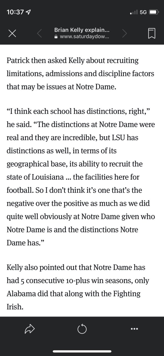Image resolution: width=164 pixels, height=356 pixels.
Task: Tap the paragraph starting "Patrick then asked Kelly"
Action: pyautogui.click(x=80, y=73)
